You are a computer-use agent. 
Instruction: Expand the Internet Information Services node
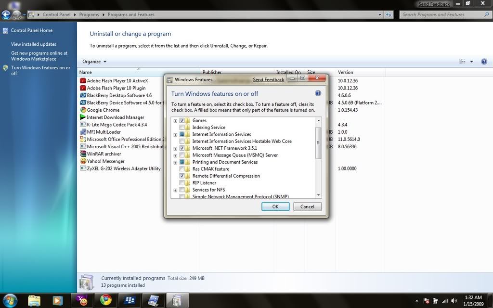pyautogui.click(x=175, y=135)
